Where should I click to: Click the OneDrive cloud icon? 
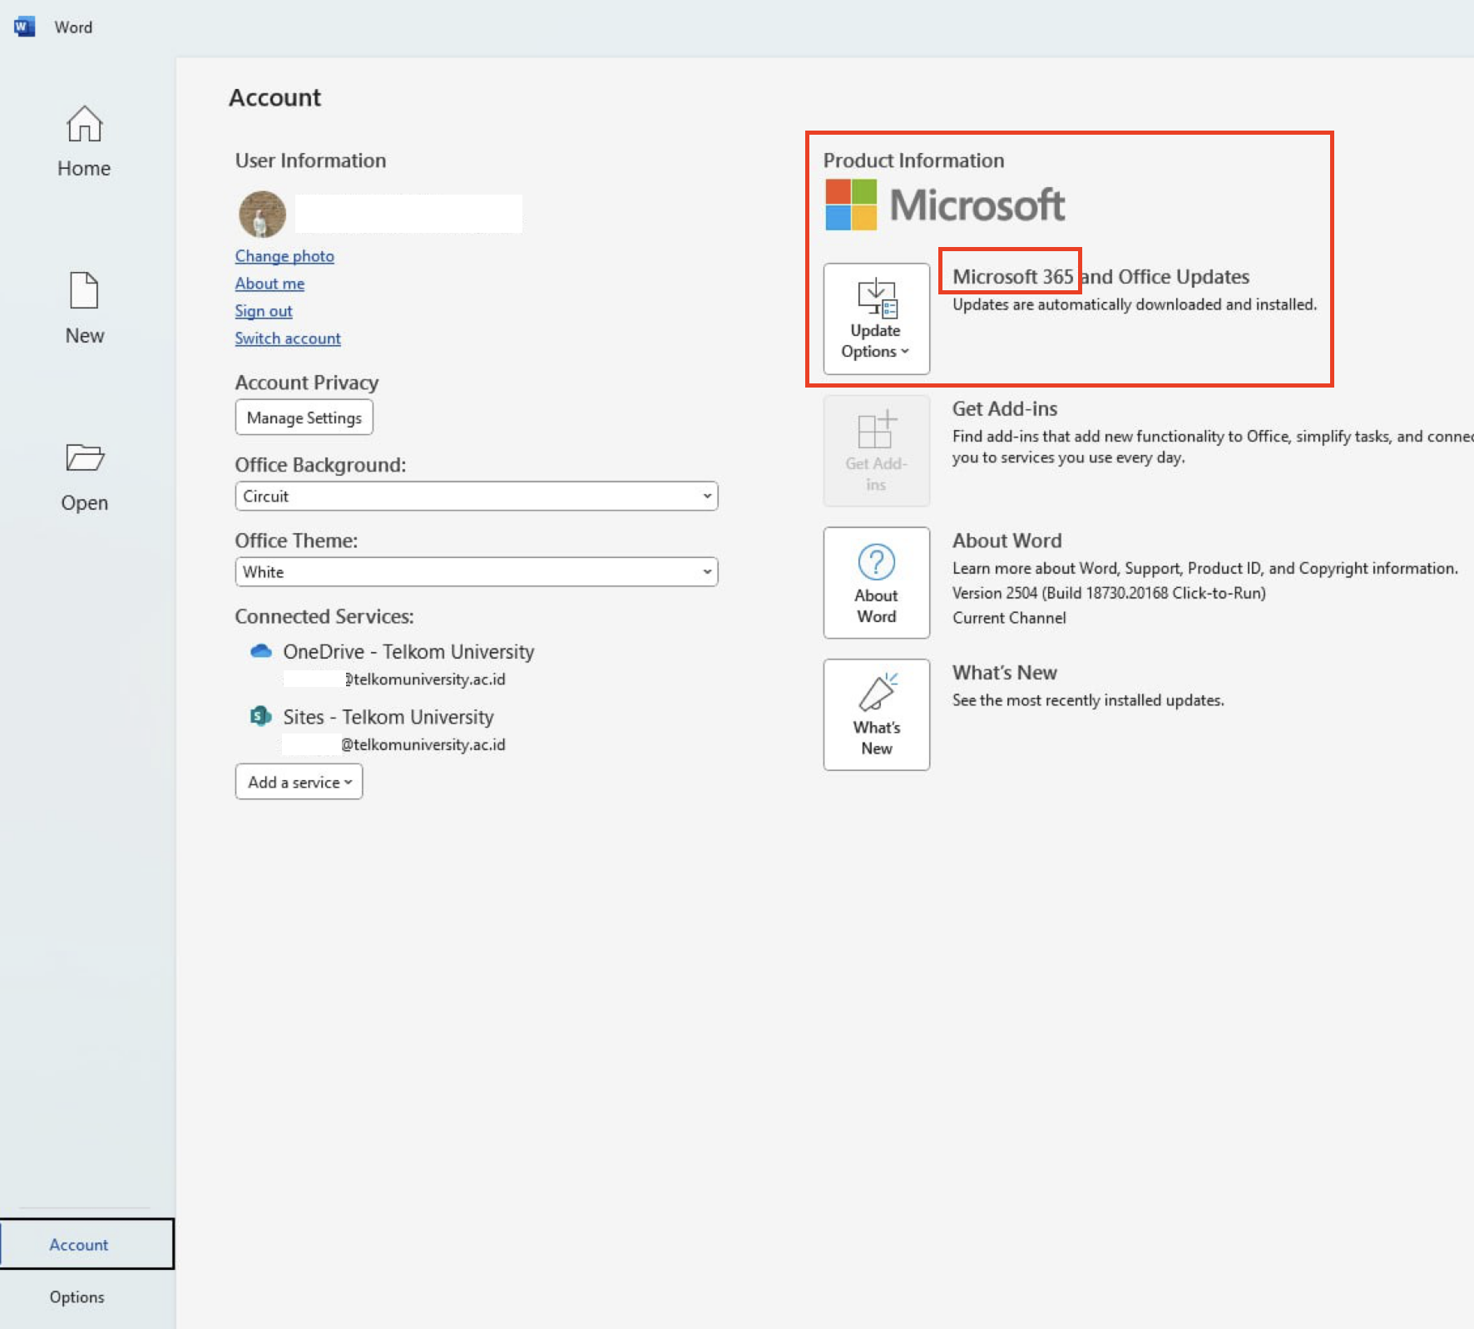pos(261,651)
